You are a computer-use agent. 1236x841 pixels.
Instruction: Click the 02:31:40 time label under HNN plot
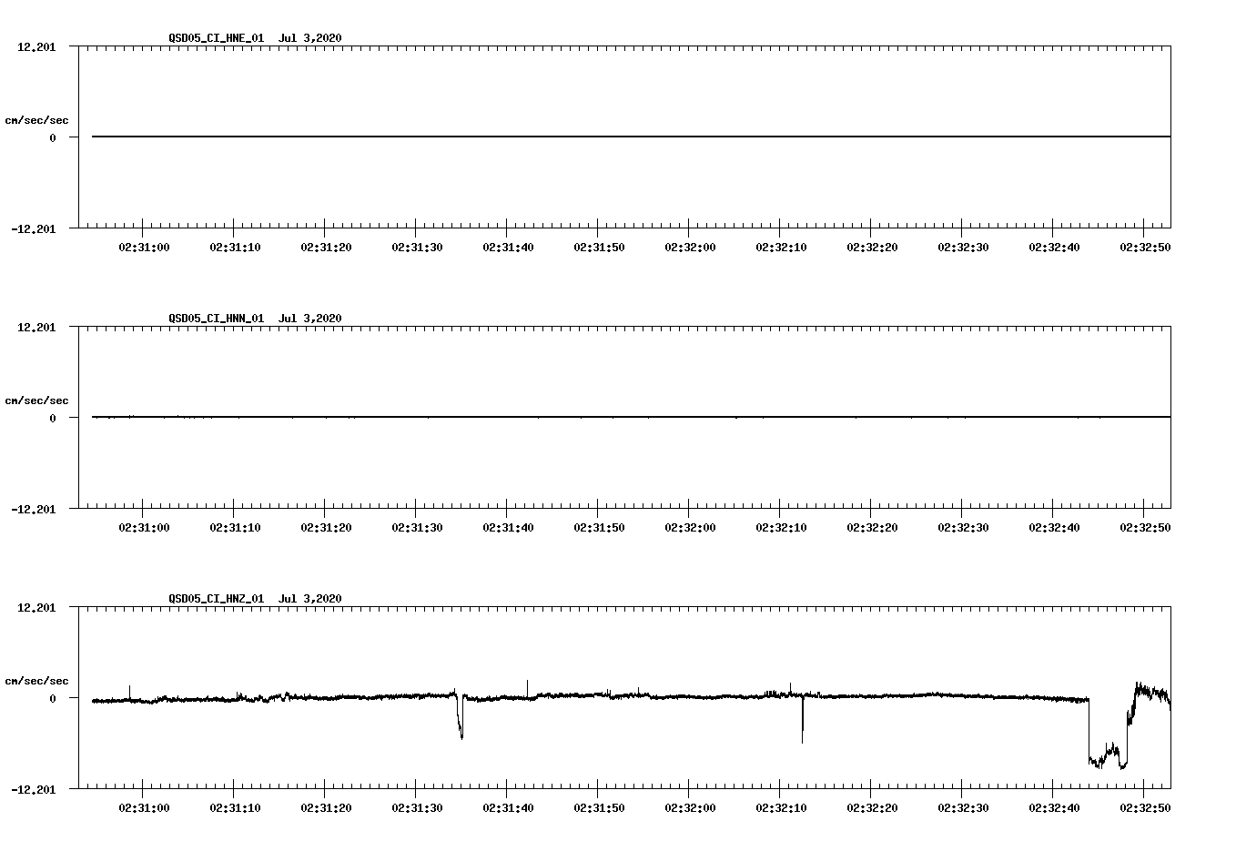pos(508,527)
